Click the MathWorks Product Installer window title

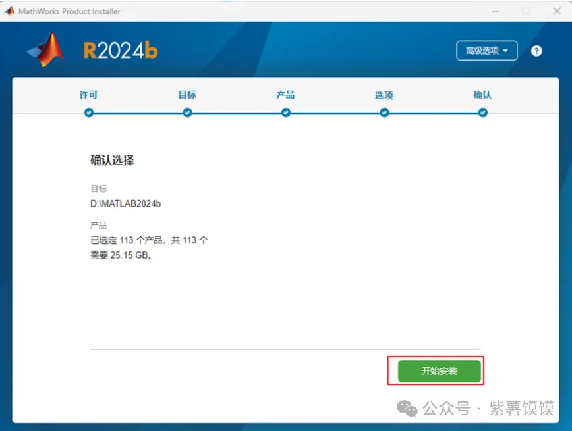click(x=69, y=11)
